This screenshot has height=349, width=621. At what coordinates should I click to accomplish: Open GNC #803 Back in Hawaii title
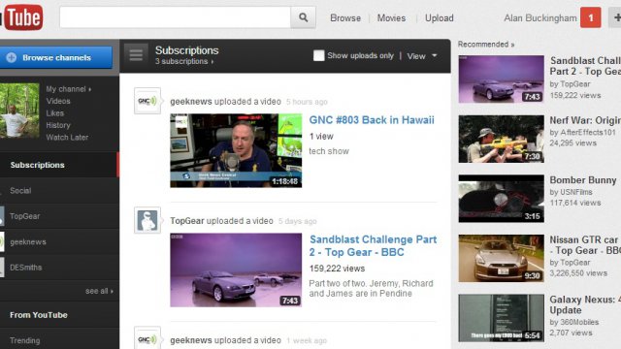(x=372, y=120)
